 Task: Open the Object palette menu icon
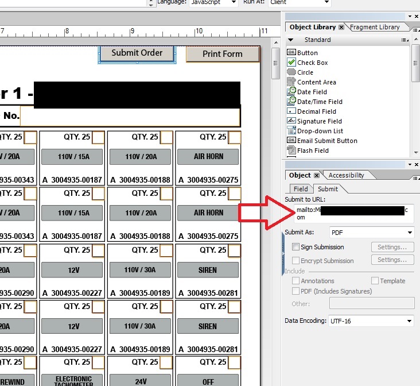click(x=415, y=178)
